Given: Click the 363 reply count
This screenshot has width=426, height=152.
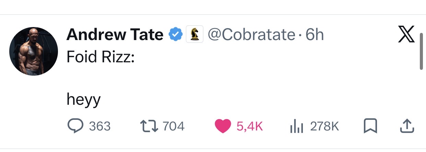Looking at the screenshot, I should 100,127.
